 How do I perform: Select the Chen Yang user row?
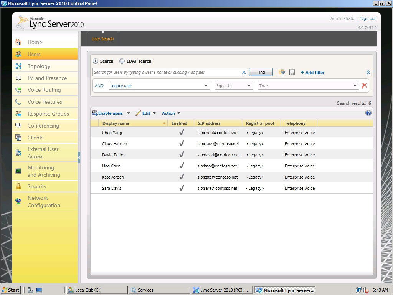(231, 133)
